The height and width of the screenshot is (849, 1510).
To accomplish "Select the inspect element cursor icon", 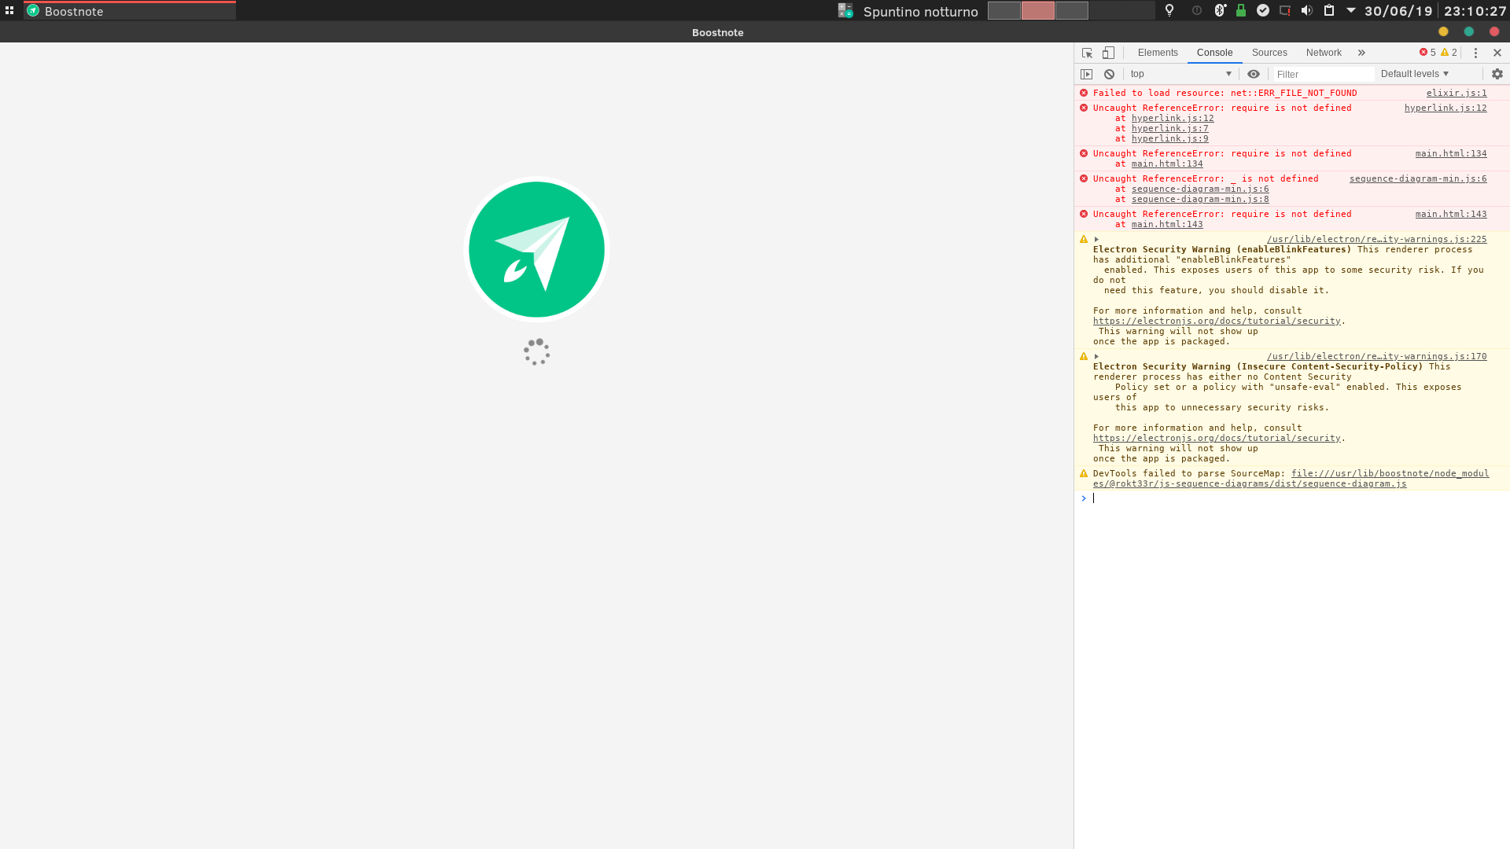I will pos(1087,53).
